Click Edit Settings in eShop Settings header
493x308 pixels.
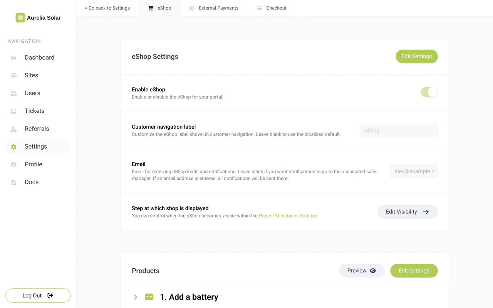click(x=417, y=56)
